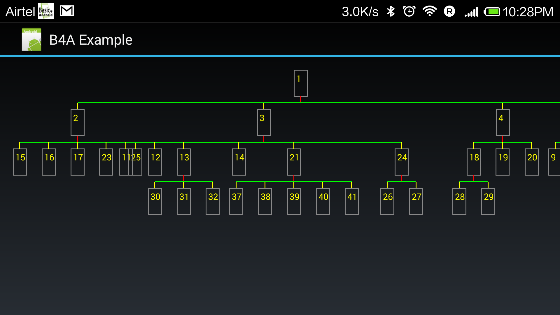Select leaf node 29
Viewport: 560px width, 315px height.
(x=488, y=201)
